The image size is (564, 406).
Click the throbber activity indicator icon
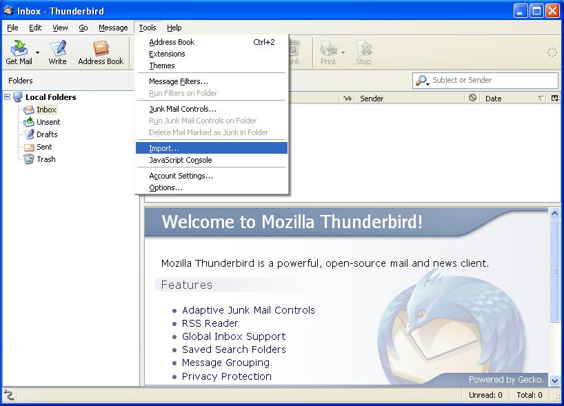(552, 52)
